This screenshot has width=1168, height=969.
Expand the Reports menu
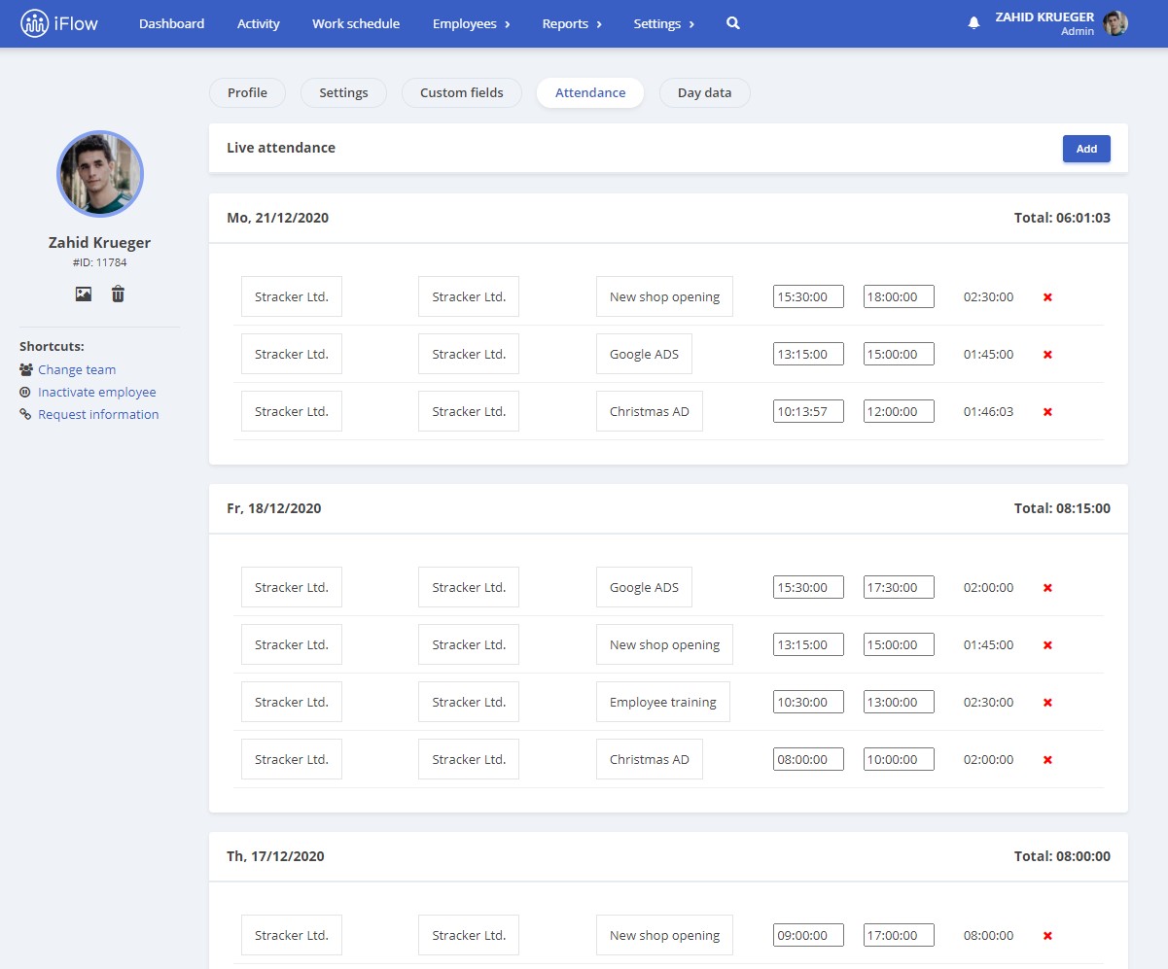[572, 23]
